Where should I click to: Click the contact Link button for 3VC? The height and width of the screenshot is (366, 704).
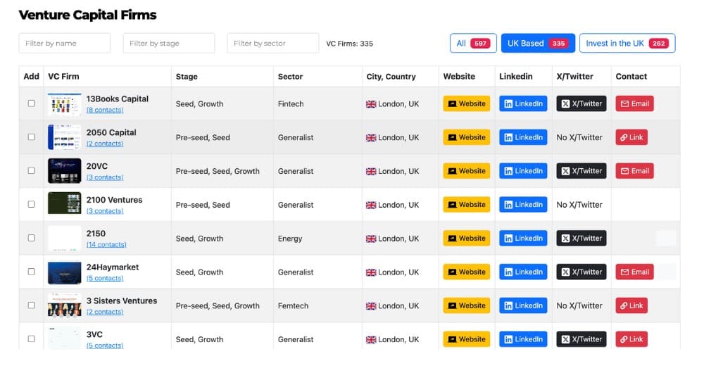click(x=631, y=339)
